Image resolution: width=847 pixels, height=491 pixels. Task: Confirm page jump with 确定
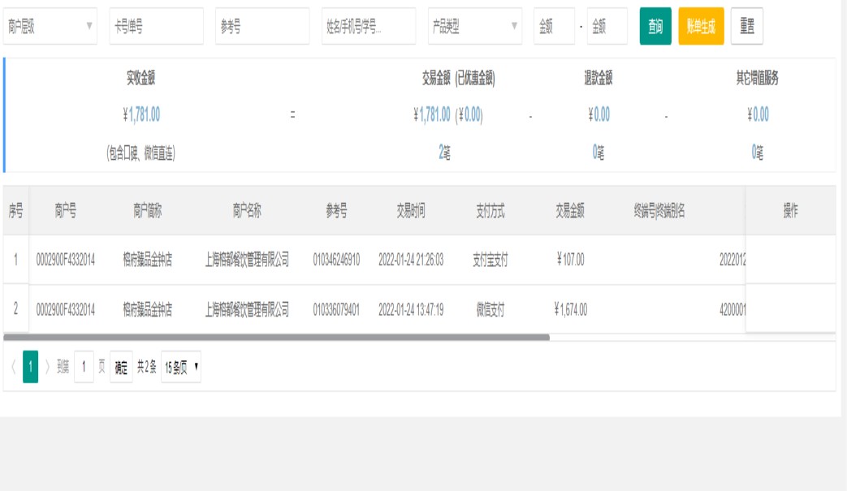click(120, 367)
